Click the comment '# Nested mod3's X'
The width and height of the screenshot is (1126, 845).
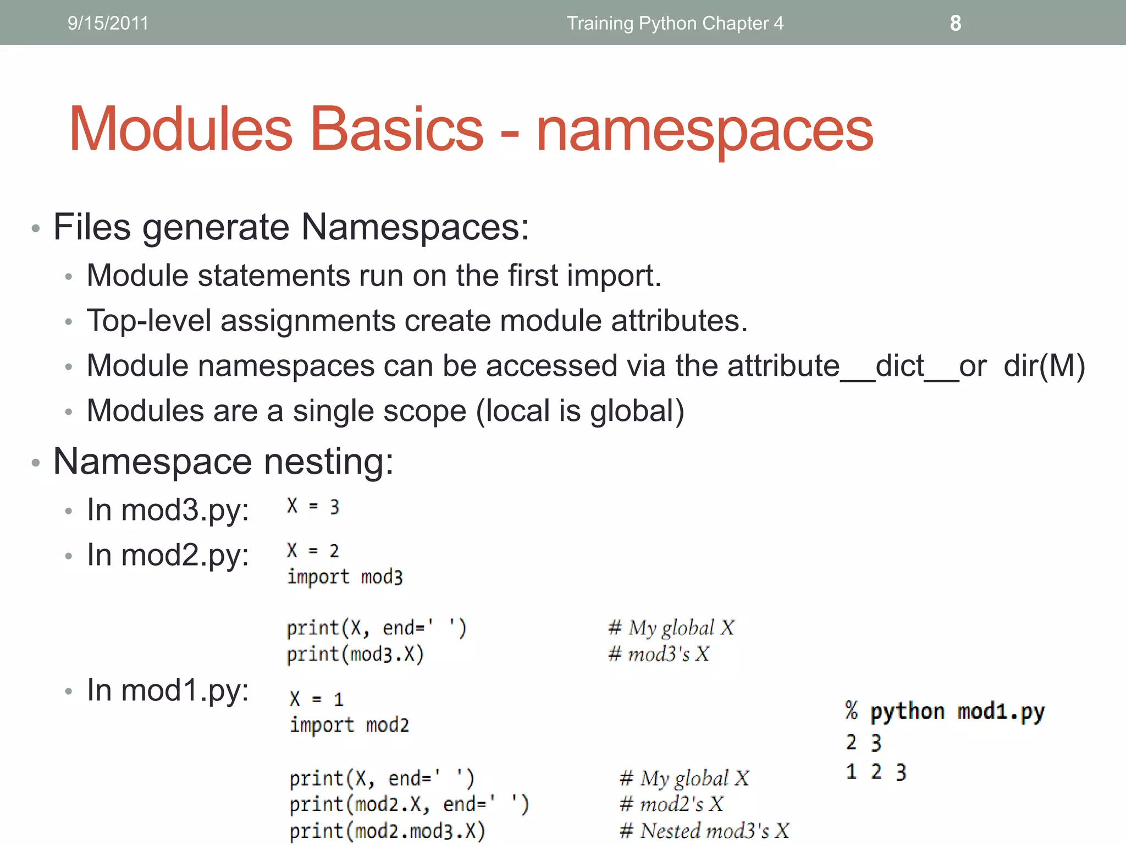[x=704, y=831]
